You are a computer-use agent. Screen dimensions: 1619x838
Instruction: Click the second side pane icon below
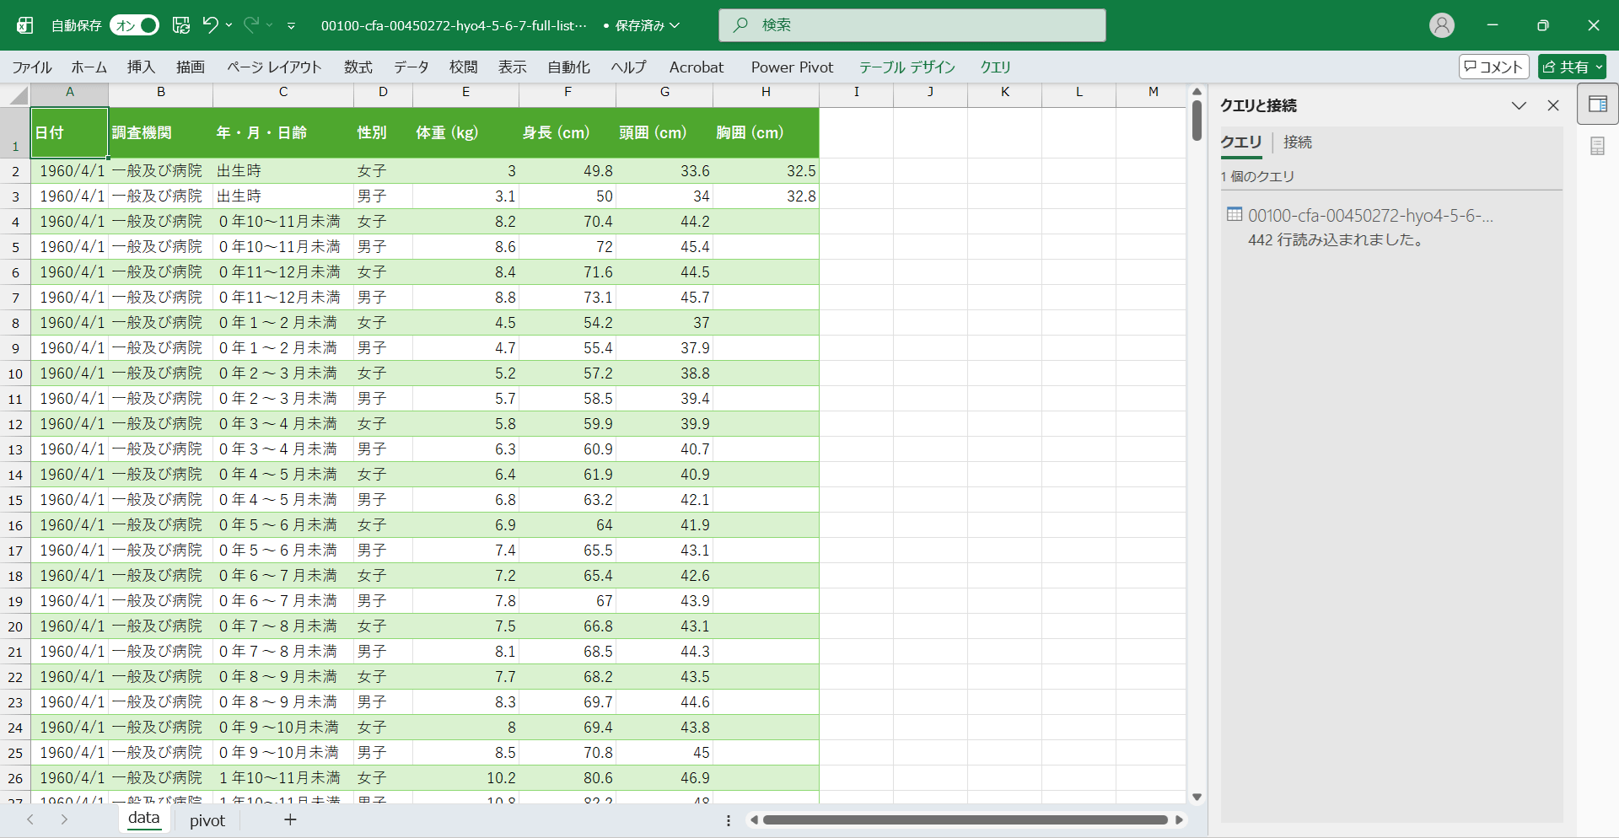click(x=1597, y=147)
